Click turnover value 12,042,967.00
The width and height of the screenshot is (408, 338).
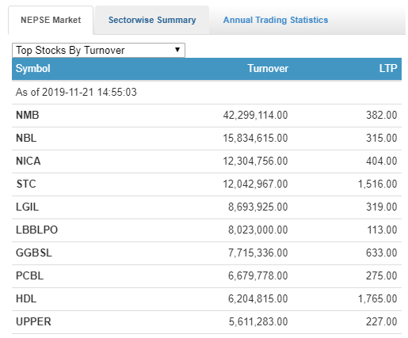click(255, 184)
